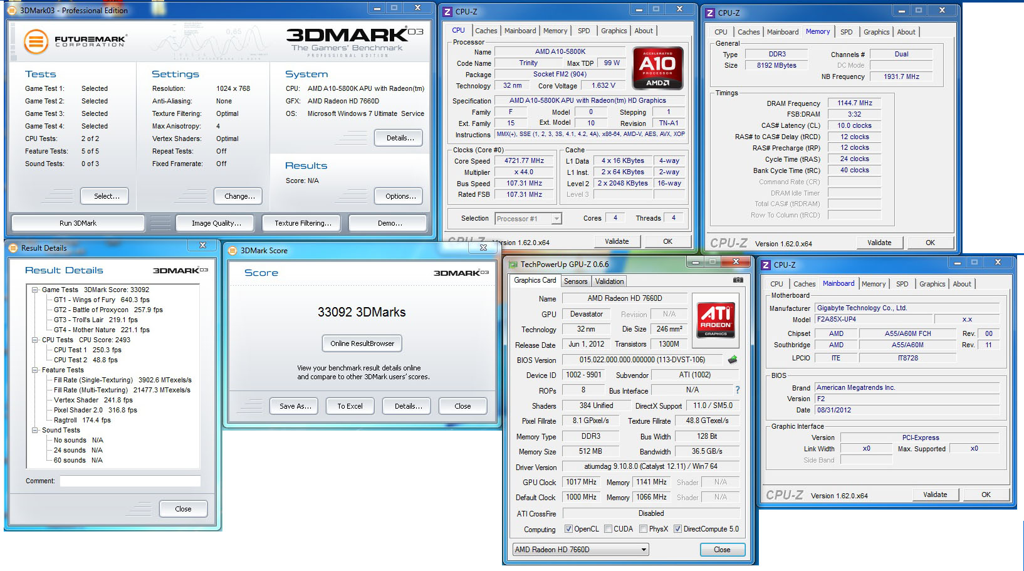
Task: Take a GPU-Z screenshot with the camera icon
Action: coord(738,280)
